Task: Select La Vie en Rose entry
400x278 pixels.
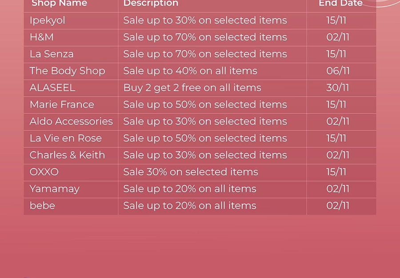Action: (x=66, y=138)
